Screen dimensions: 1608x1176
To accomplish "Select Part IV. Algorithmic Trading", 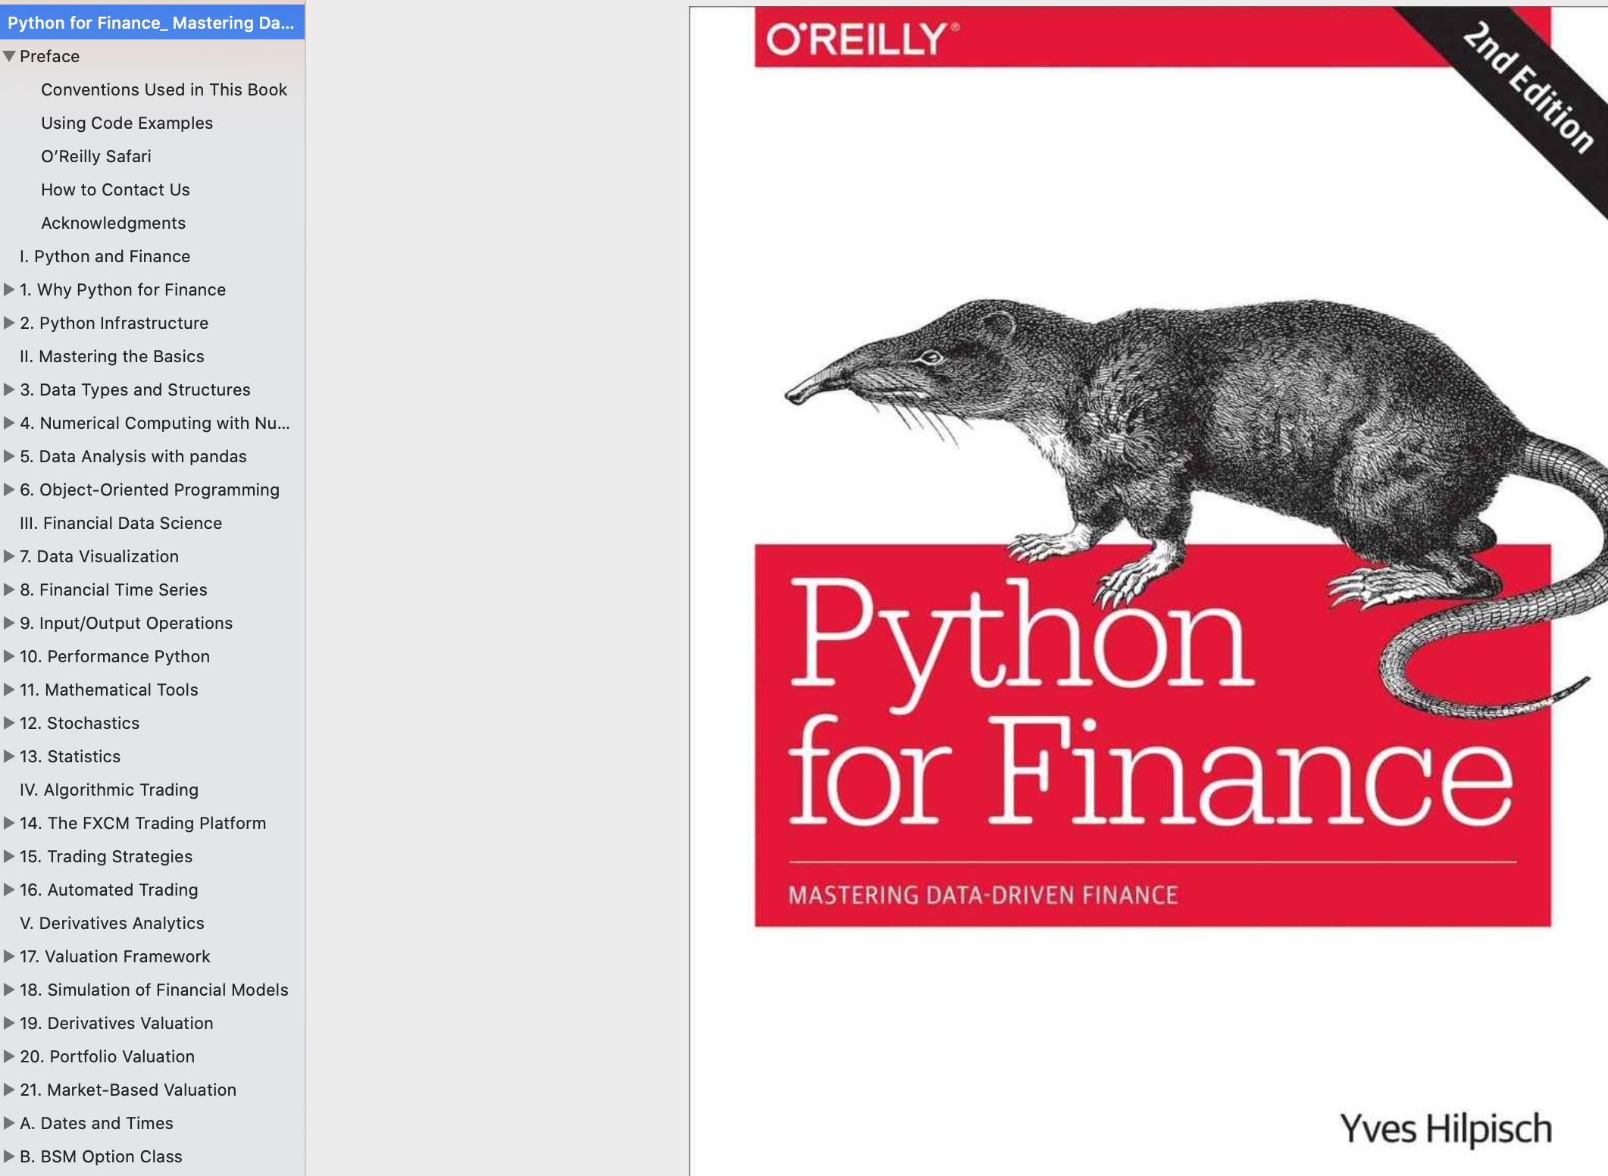I will click(x=109, y=790).
